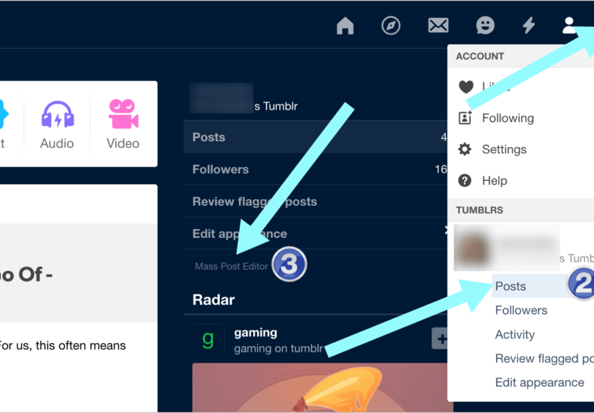Go to the Home dashboard icon
The height and width of the screenshot is (413, 594).
pyautogui.click(x=345, y=26)
